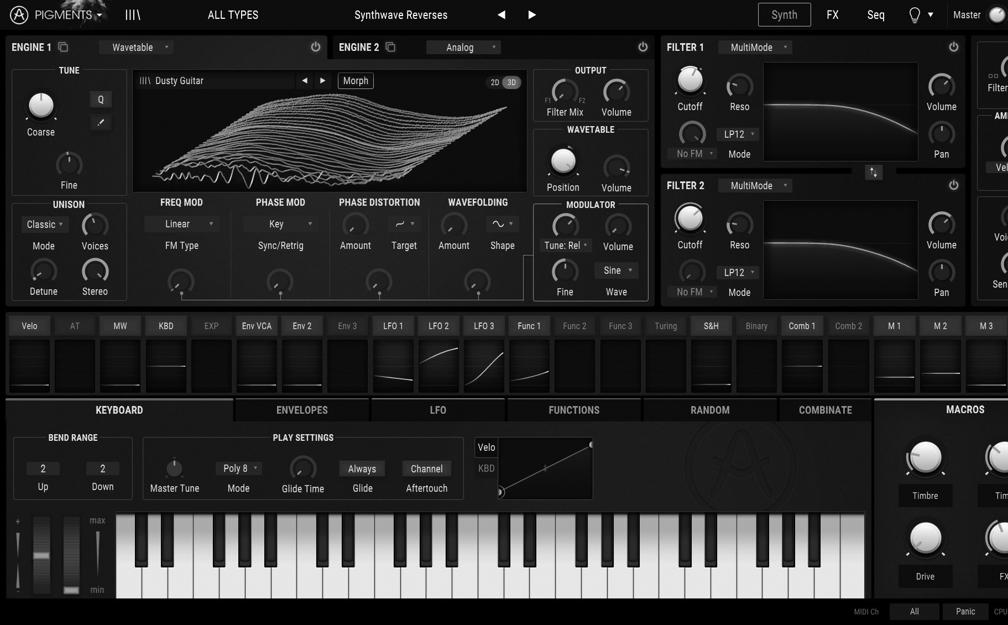Click the Wavetable Position knob

pos(563,161)
